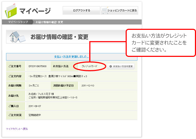Click plus icon on change payment button
This screenshot has height=139, width=196.
tap(111, 66)
